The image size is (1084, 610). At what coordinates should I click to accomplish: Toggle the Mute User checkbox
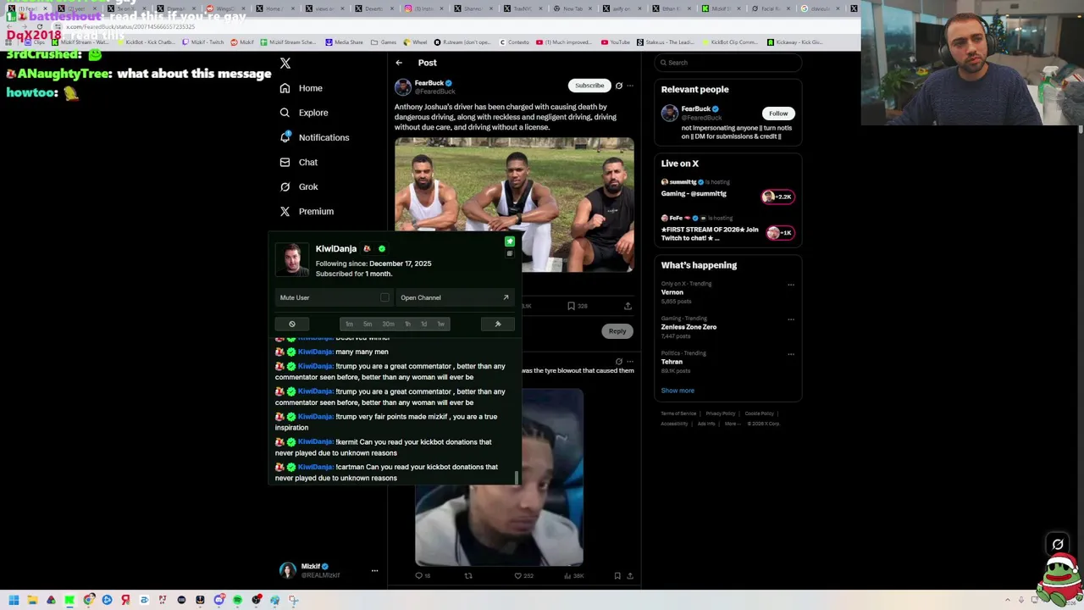(384, 297)
